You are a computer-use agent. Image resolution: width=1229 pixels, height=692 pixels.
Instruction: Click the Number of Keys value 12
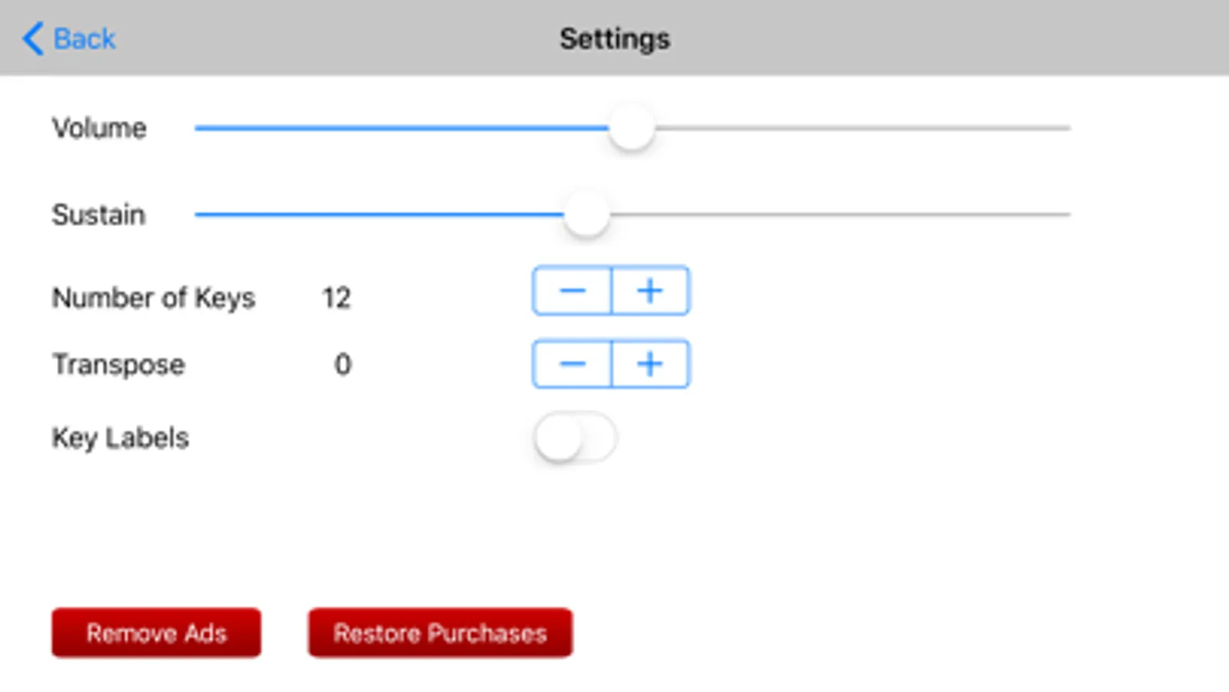click(337, 298)
